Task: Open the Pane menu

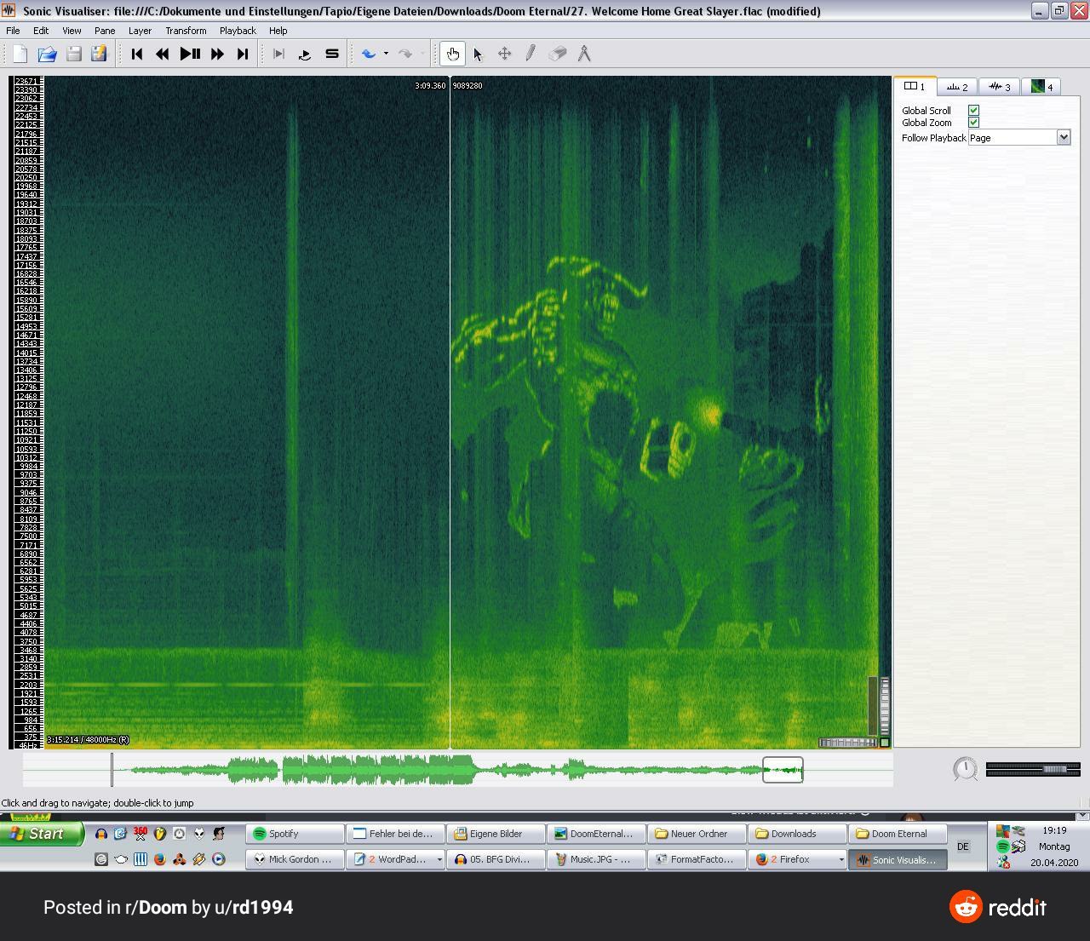Action: pyautogui.click(x=105, y=31)
